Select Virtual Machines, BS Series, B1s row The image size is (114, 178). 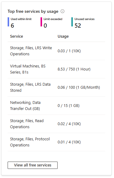[x=56, y=69]
